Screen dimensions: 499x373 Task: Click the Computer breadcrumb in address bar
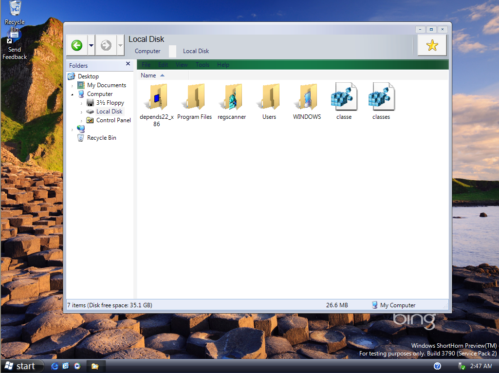pos(148,51)
